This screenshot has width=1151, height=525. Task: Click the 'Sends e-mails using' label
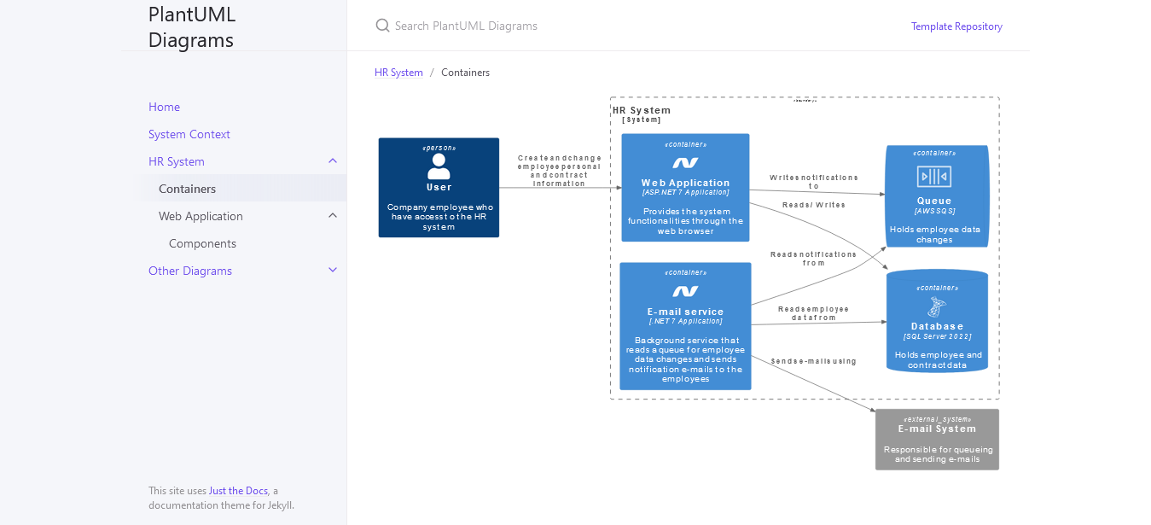pyautogui.click(x=814, y=361)
